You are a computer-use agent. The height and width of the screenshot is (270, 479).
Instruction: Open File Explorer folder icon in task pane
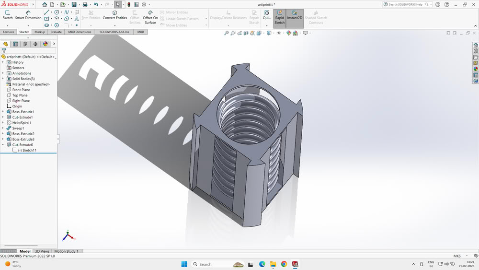point(476,57)
